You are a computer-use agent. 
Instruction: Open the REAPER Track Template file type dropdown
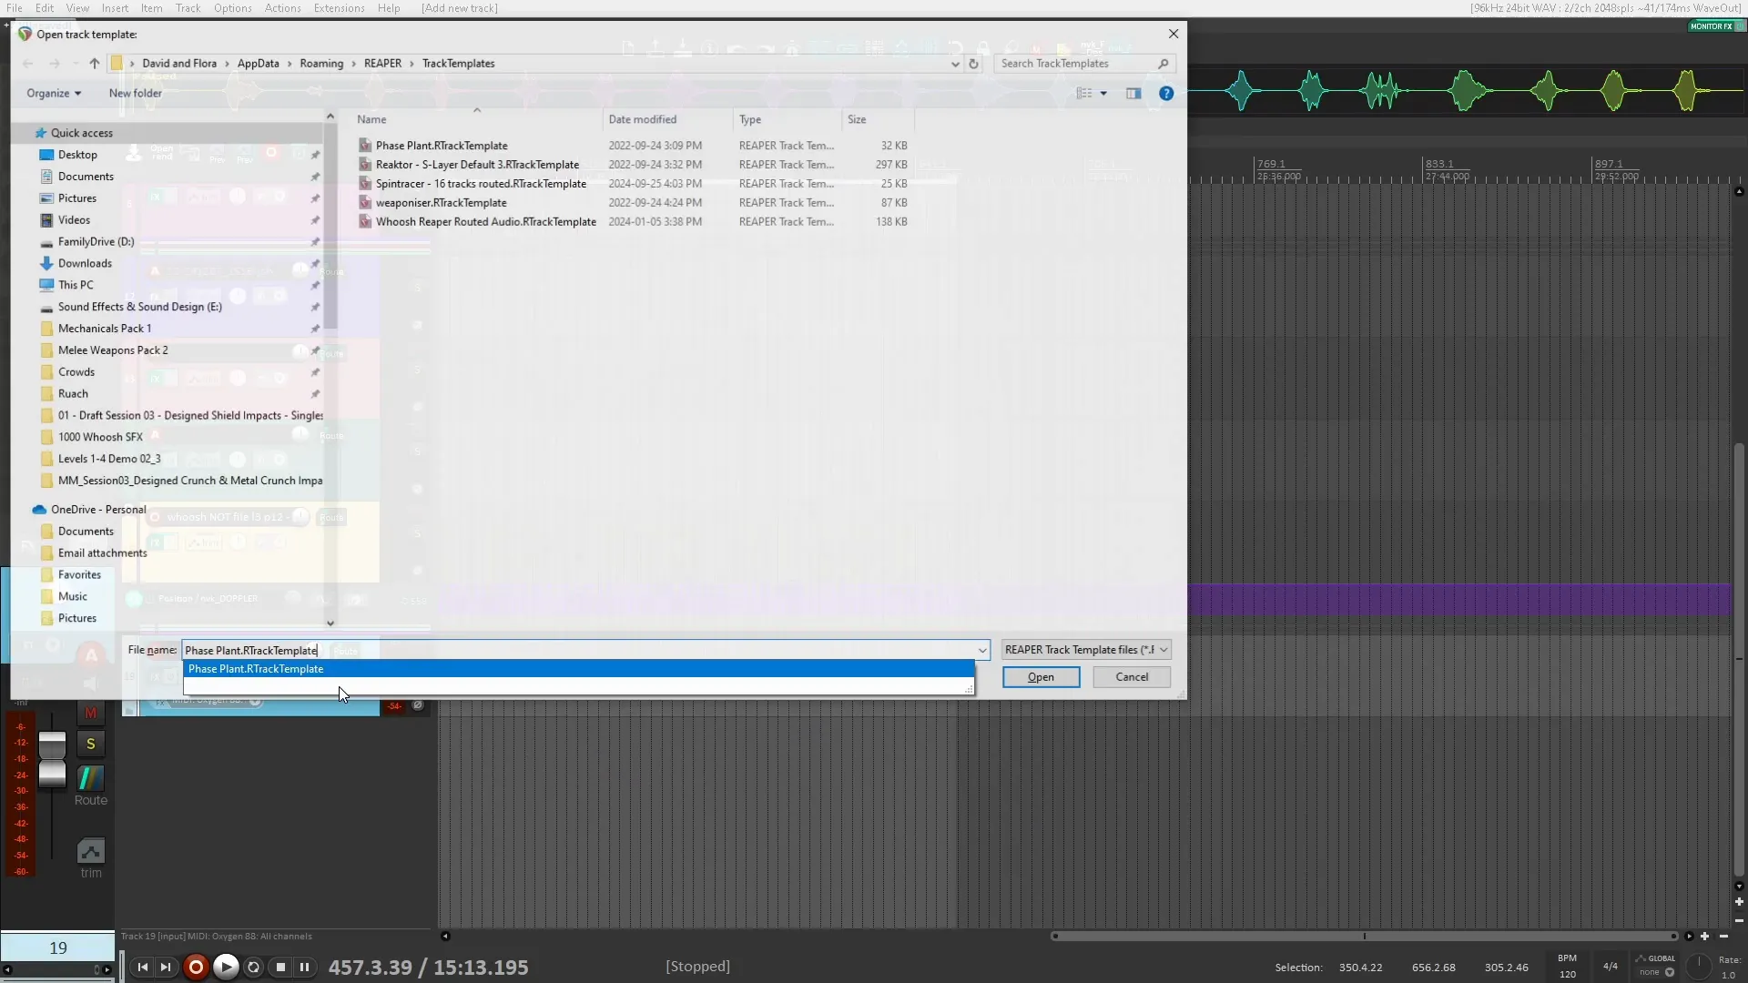tap(1086, 650)
